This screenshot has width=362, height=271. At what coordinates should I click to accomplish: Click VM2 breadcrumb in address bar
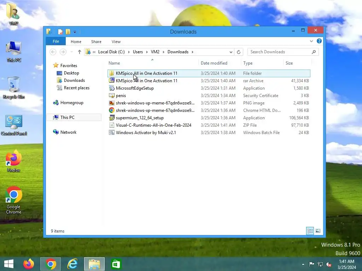155,52
